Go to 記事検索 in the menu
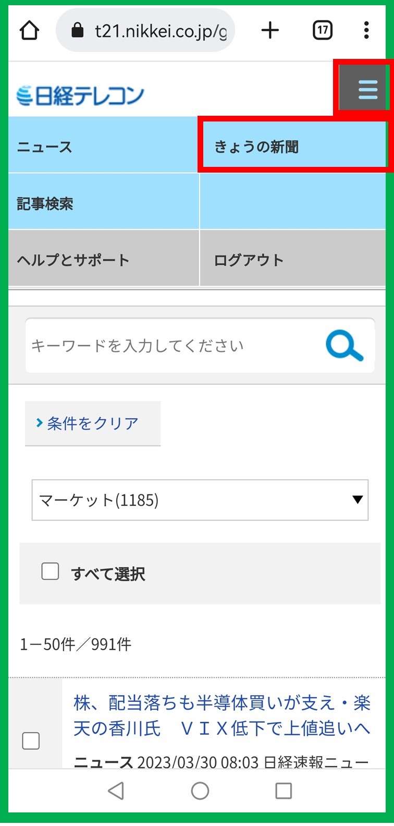 (x=103, y=203)
